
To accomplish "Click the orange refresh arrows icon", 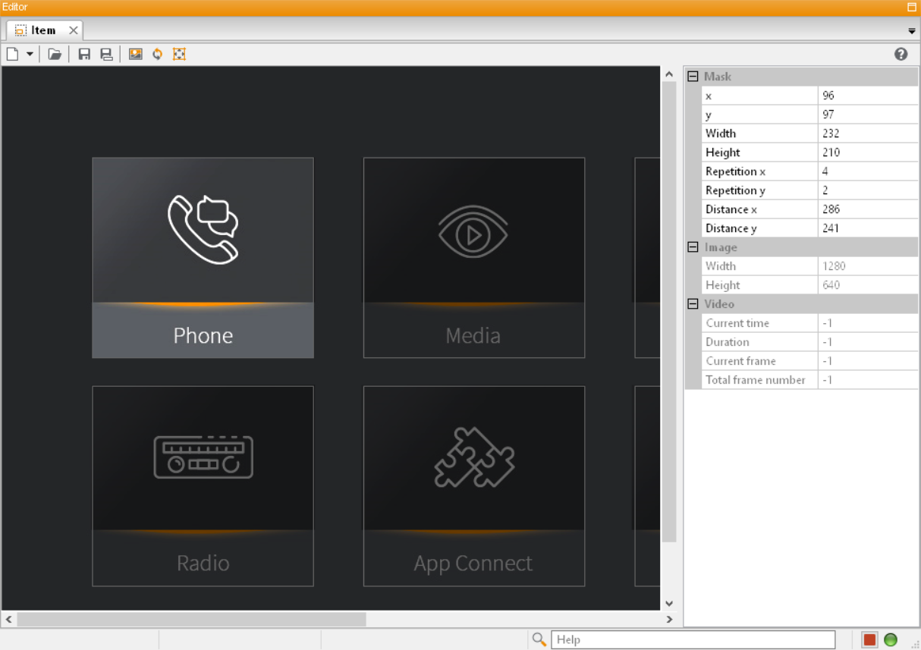I will (x=157, y=54).
